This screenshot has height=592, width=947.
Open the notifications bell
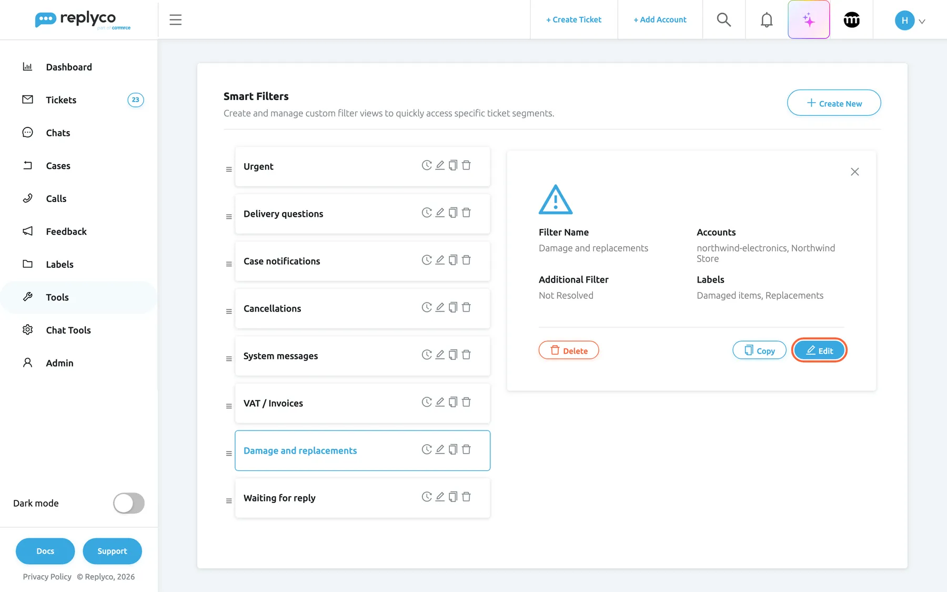(767, 20)
